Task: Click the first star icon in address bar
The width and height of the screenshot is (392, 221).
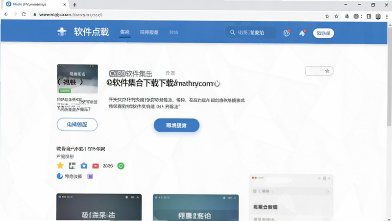Action: (x=327, y=16)
